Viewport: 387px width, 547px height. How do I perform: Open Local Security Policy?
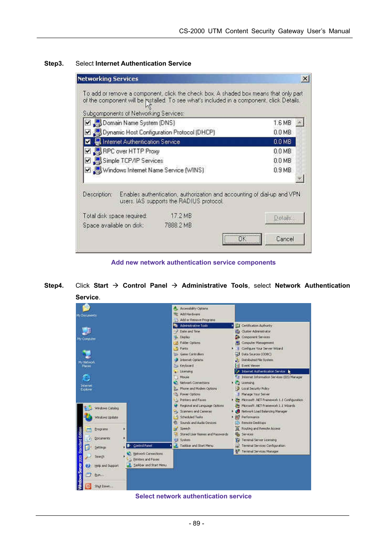(x=272, y=388)
